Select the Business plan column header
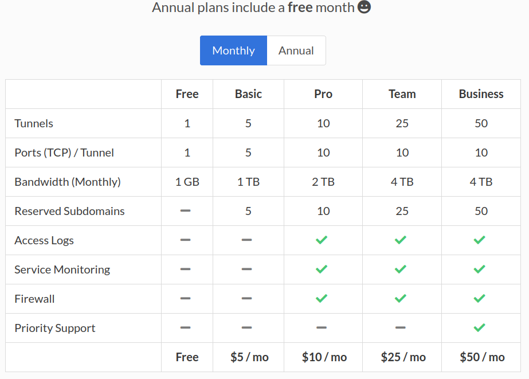 click(481, 94)
